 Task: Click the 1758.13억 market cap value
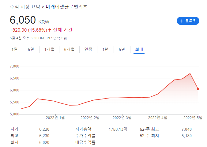118,129
